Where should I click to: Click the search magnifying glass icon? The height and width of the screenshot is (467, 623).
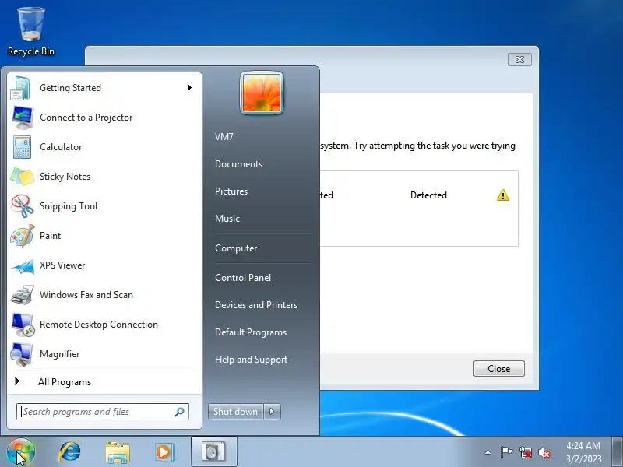[180, 412]
